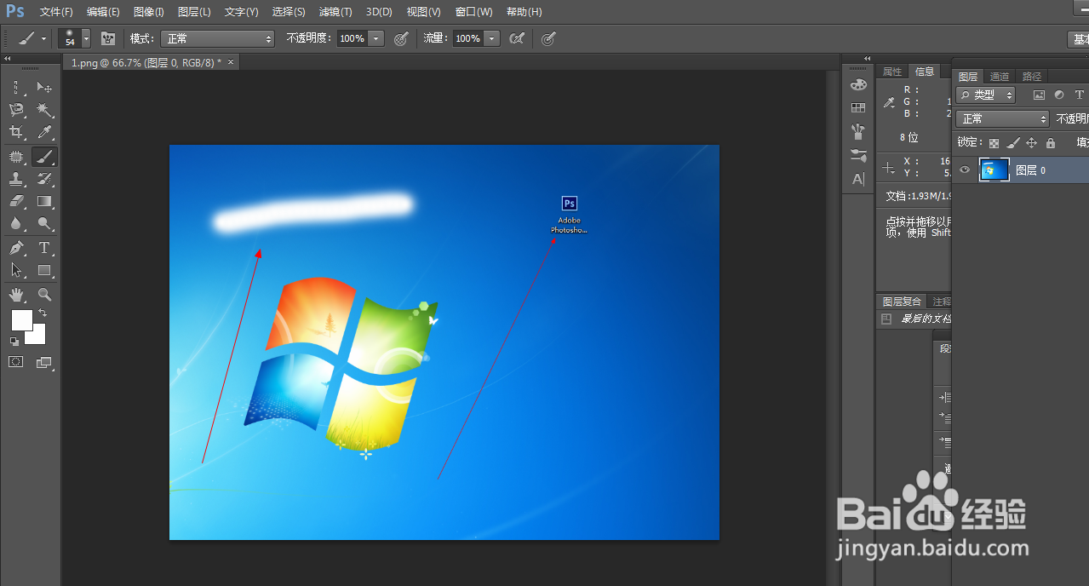Open the 滤镜(T) menu
The height and width of the screenshot is (586, 1089).
pos(335,12)
